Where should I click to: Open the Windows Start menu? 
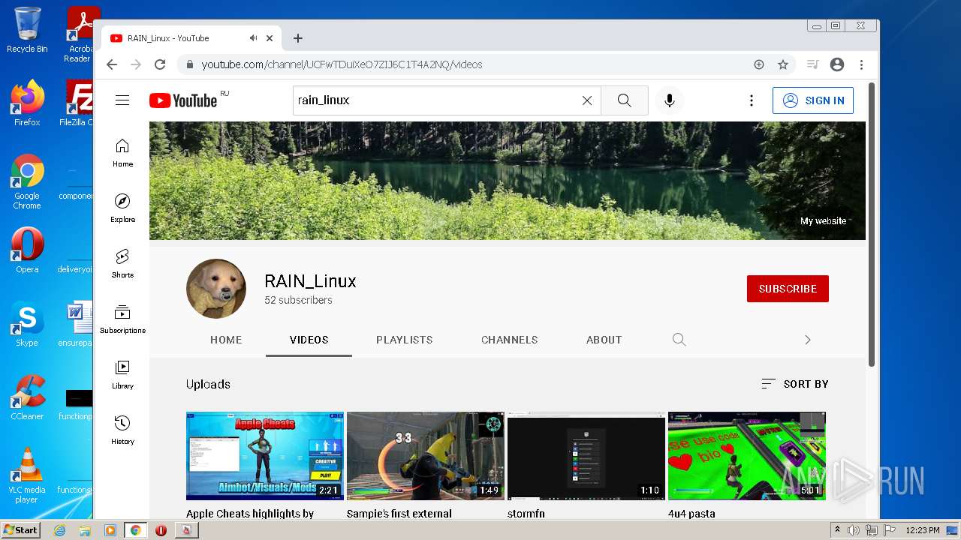coord(20,529)
